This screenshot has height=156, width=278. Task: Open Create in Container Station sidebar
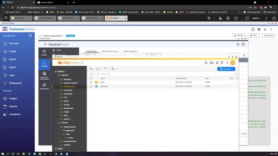(x=13, y=52)
